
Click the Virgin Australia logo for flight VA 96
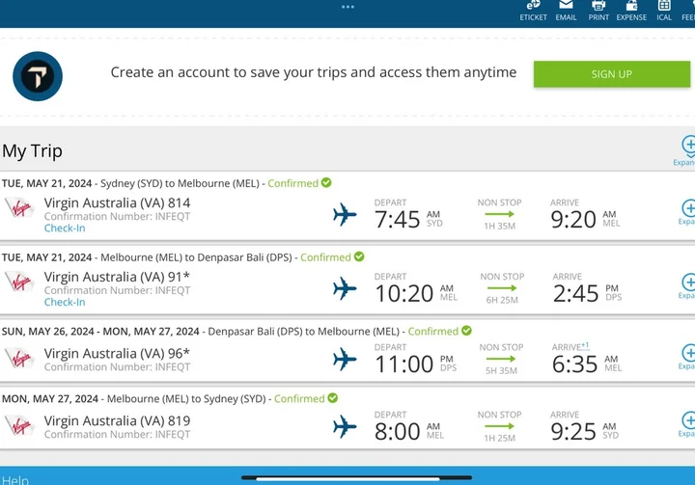(19, 360)
